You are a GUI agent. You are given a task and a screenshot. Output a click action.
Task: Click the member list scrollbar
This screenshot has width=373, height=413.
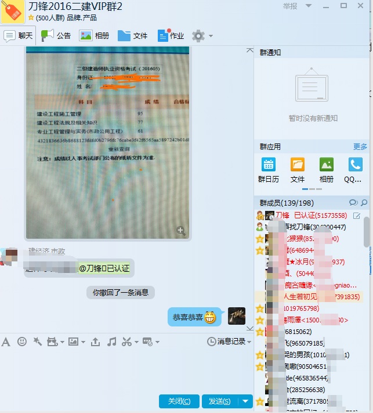367,232
